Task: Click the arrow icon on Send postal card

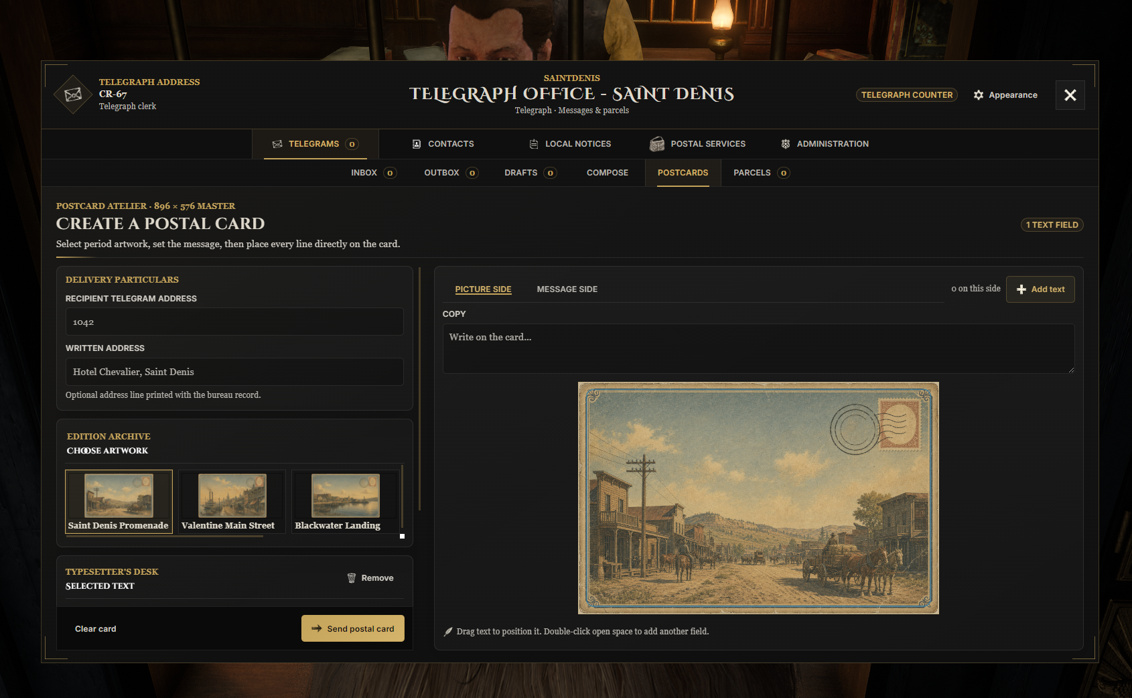Action: click(x=317, y=629)
